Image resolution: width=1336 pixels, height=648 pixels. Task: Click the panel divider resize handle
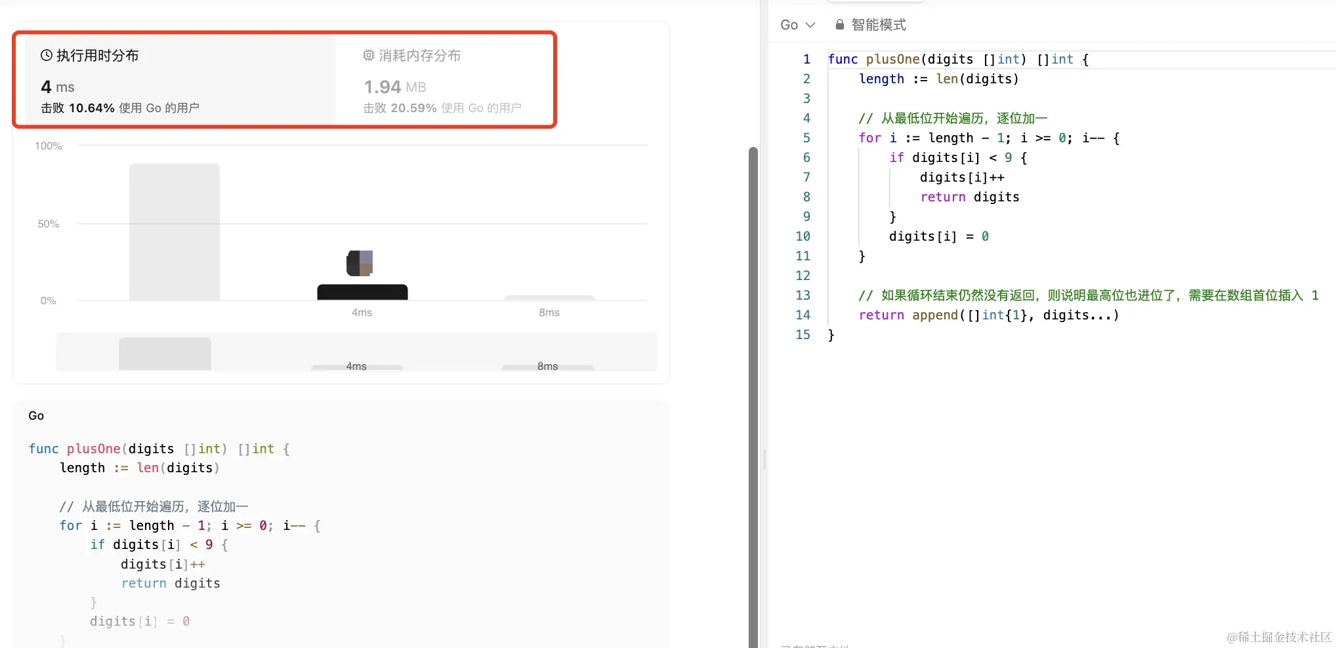(764, 459)
